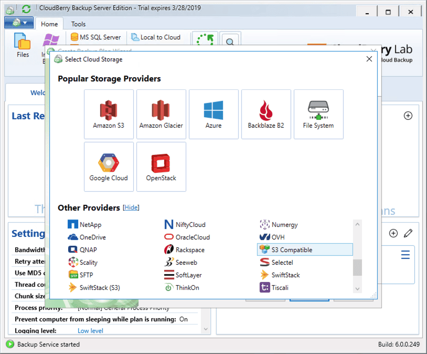Click the refresh icon in the title bar
The height and width of the screenshot is (354, 427).
[25, 8]
